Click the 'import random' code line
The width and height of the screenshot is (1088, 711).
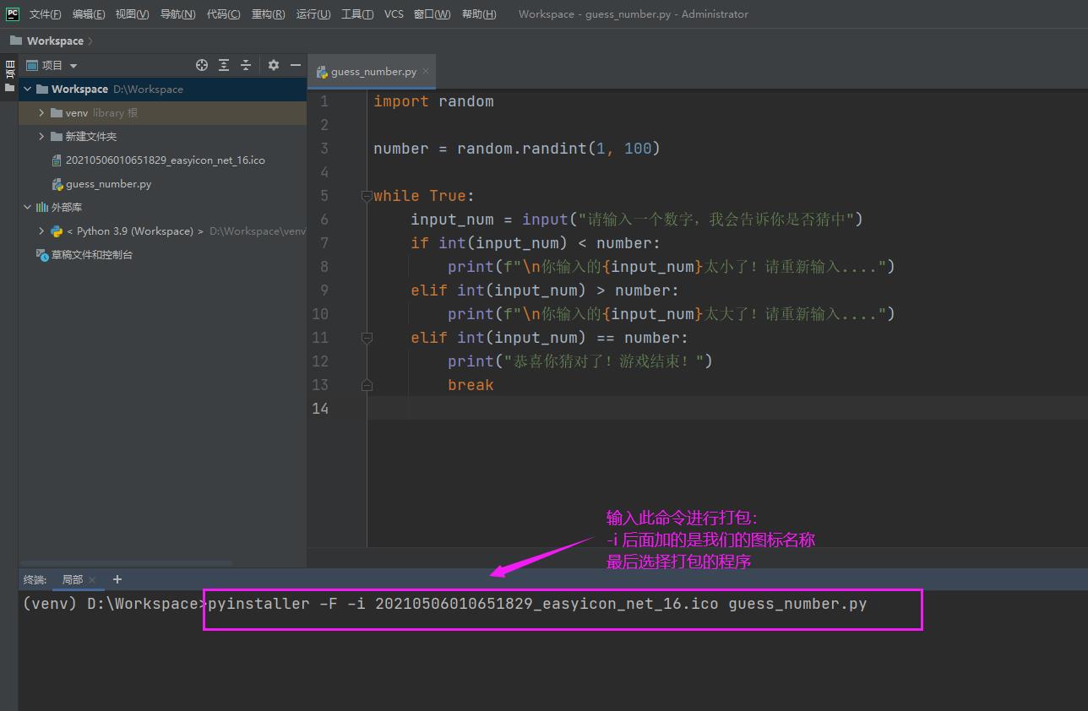(433, 101)
